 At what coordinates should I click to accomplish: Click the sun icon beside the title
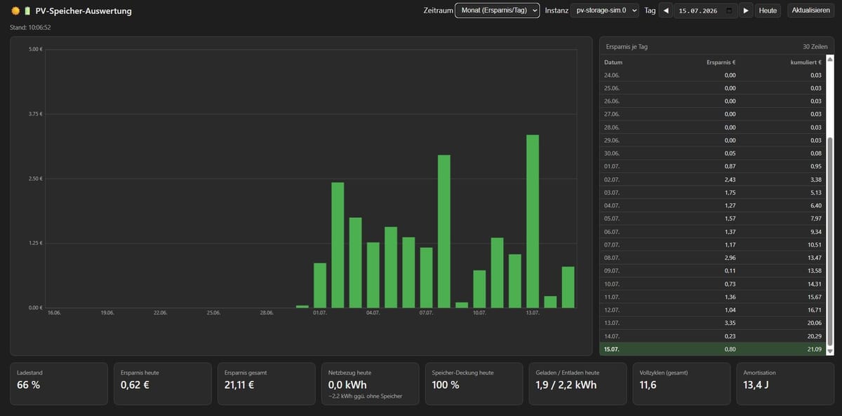[15, 11]
